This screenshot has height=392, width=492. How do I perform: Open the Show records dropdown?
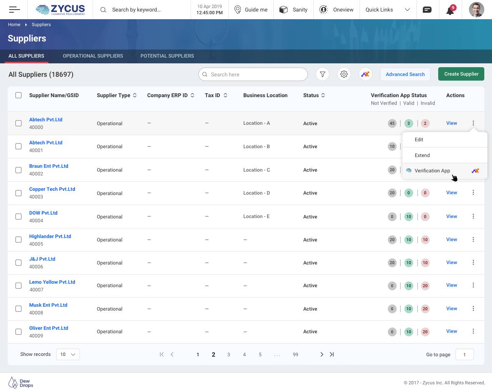pyautogui.click(x=68, y=354)
